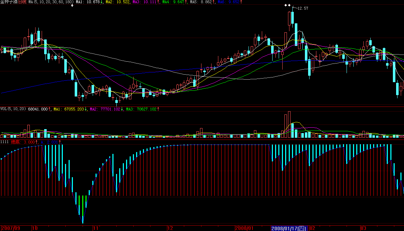404x231 pixels.
Task: Jump to month 12 on the time axis
Action: (x=170, y=228)
